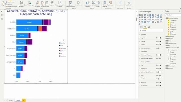Expand the Hardwarekosten table in Felder
Image resolution: width=181 pixels, height=102 pixels.
click(x=166, y=43)
